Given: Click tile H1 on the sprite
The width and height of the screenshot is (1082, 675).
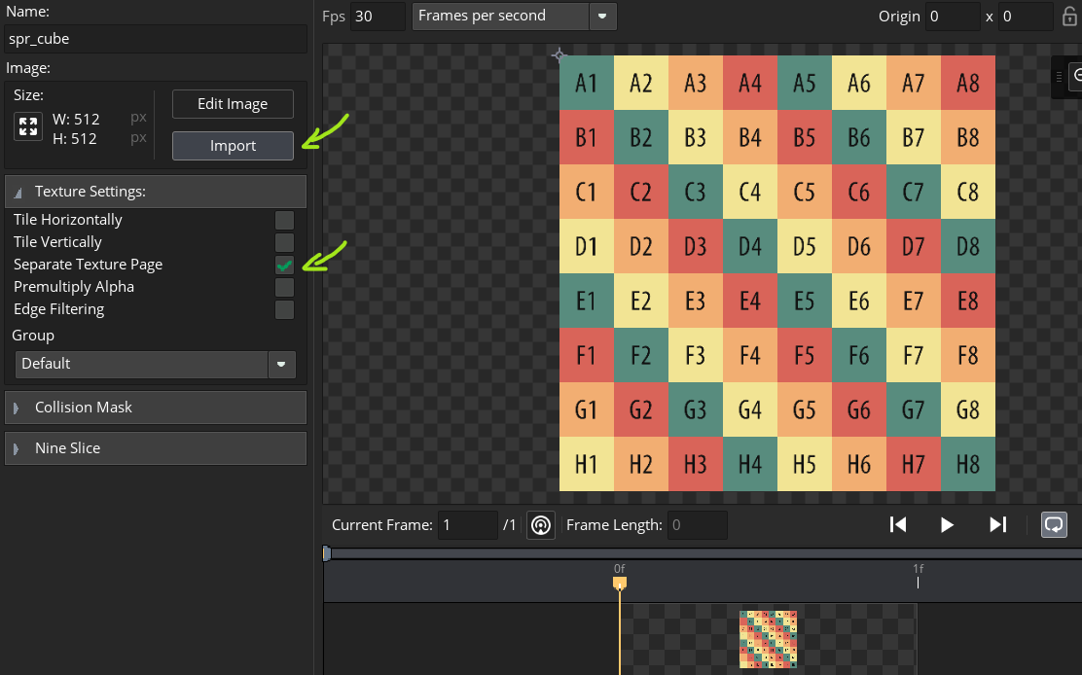Looking at the screenshot, I should pos(587,464).
